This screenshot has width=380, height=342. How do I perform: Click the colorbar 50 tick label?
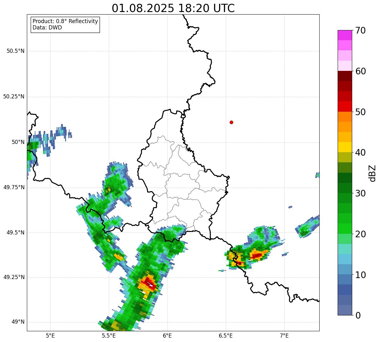click(x=361, y=112)
